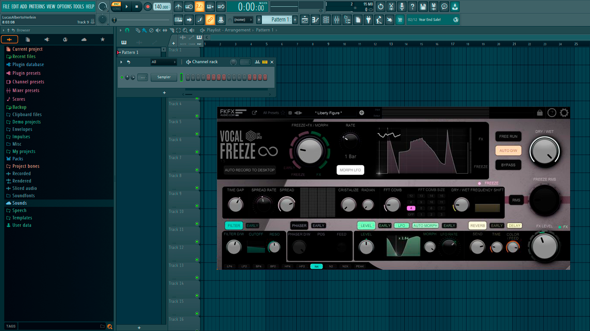Expand the Current project folder
Viewport: 590px width, 331px height.
tap(28, 49)
